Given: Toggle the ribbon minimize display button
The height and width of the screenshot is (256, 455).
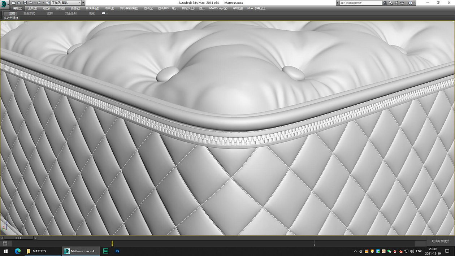Looking at the screenshot, I should pyautogui.click(x=104, y=13).
